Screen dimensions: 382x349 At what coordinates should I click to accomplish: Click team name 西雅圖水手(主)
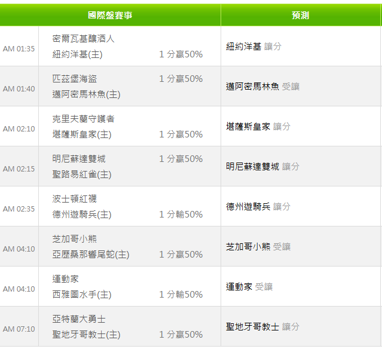(82, 295)
